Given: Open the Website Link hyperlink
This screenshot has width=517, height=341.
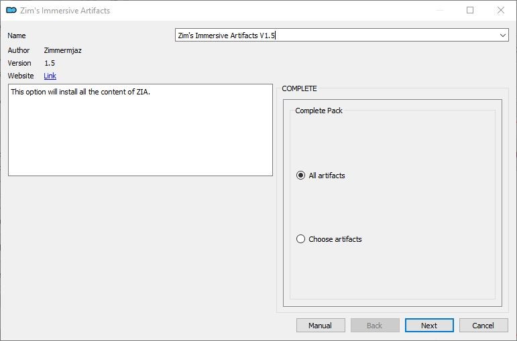Looking at the screenshot, I should (x=50, y=76).
